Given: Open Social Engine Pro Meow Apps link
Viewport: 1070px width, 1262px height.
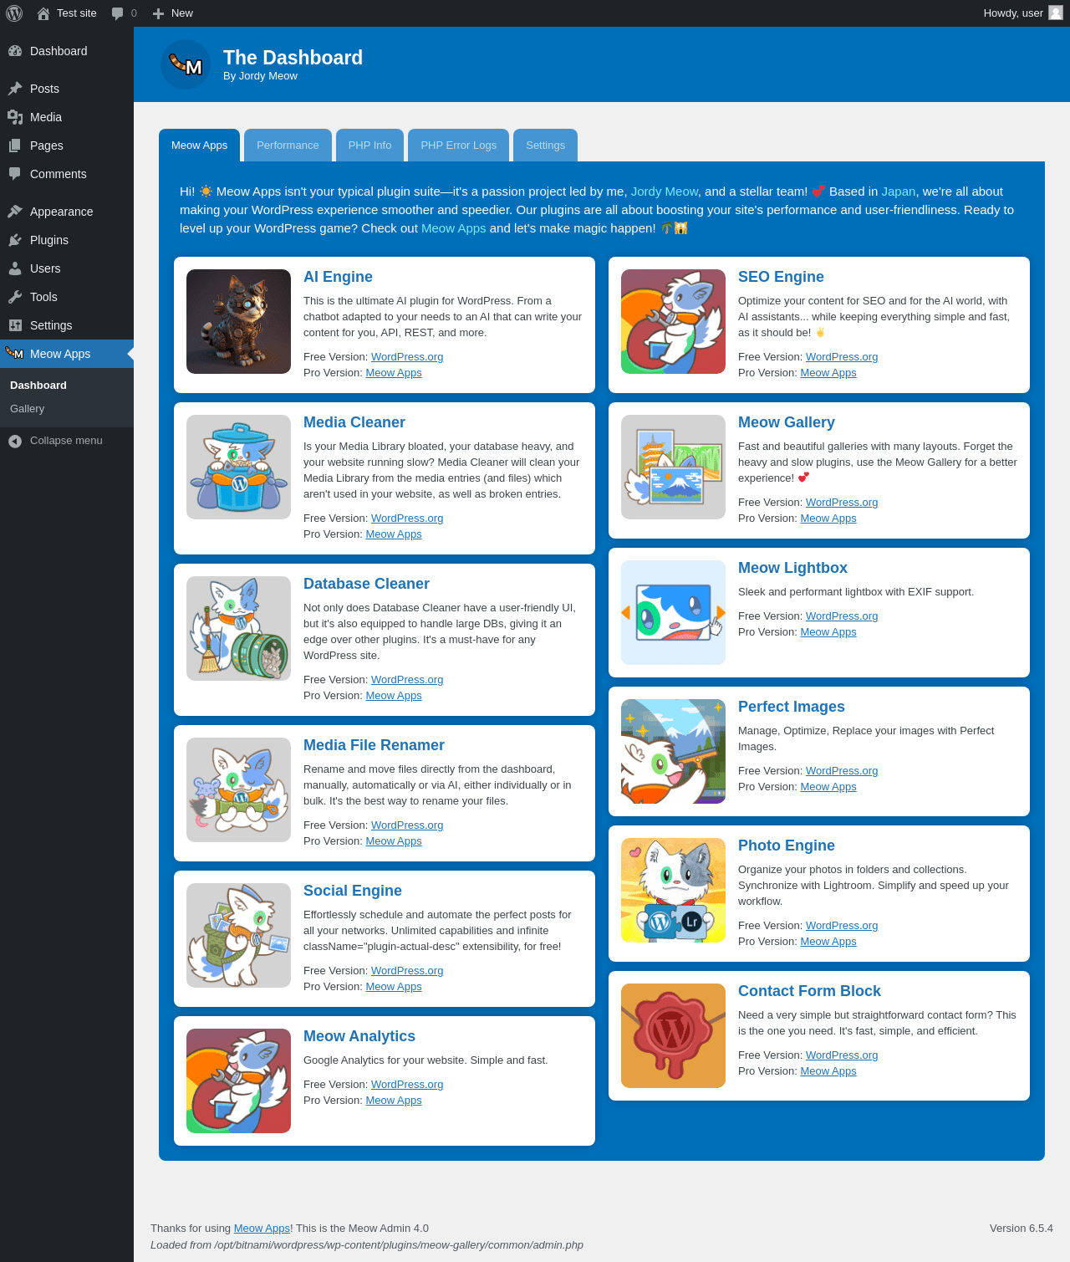Looking at the screenshot, I should (394, 987).
